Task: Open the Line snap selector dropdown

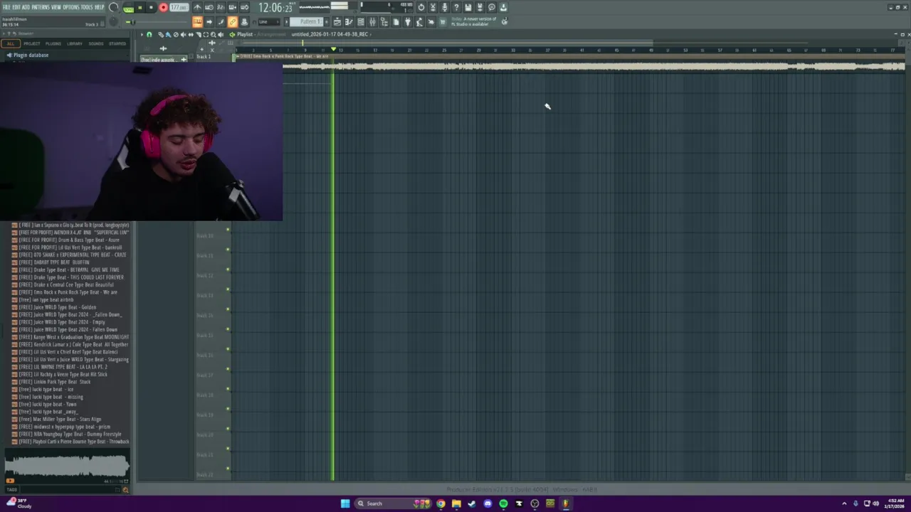Action: pyautogui.click(x=269, y=21)
